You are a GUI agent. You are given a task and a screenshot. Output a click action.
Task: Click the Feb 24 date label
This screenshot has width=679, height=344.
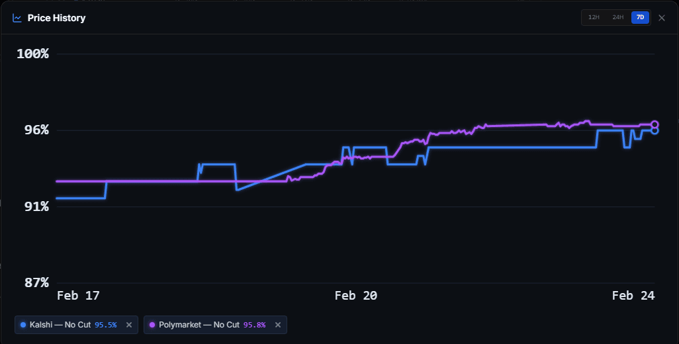click(x=633, y=296)
